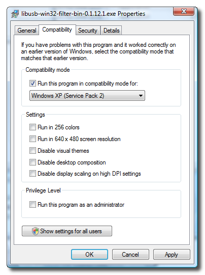The width and height of the screenshot is (205, 275).
Task: Open the Details tab
Action: coord(111,31)
